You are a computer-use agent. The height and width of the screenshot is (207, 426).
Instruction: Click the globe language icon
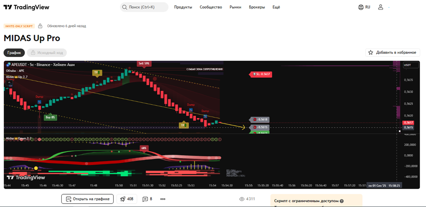click(x=361, y=7)
